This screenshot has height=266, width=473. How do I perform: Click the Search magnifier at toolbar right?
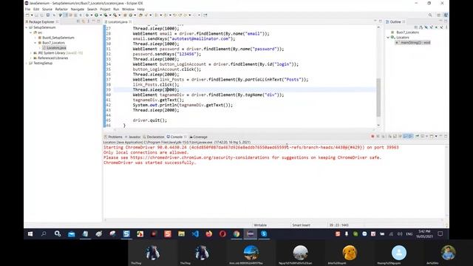[x=430, y=15]
